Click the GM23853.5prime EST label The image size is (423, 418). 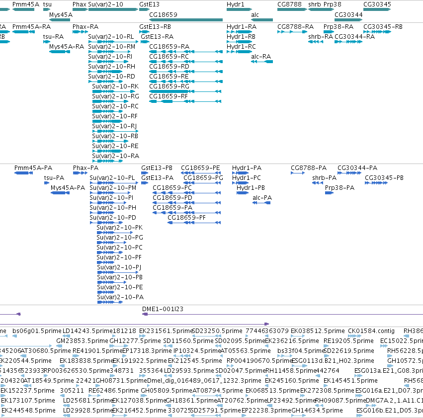[82, 340]
